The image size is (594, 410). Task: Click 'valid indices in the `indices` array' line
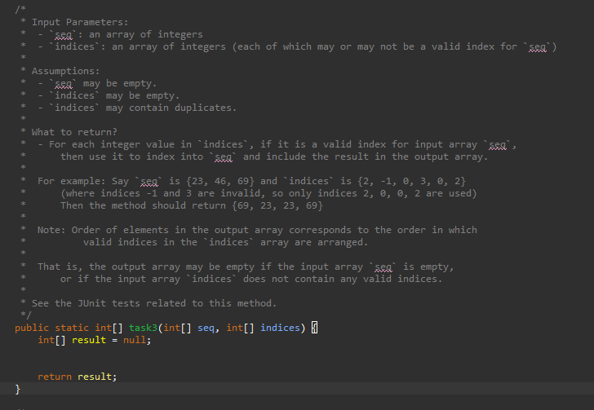click(225, 242)
